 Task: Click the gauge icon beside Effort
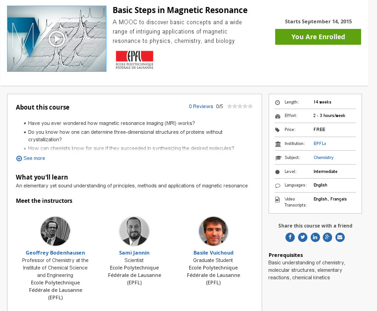click(x=277, y=117)
